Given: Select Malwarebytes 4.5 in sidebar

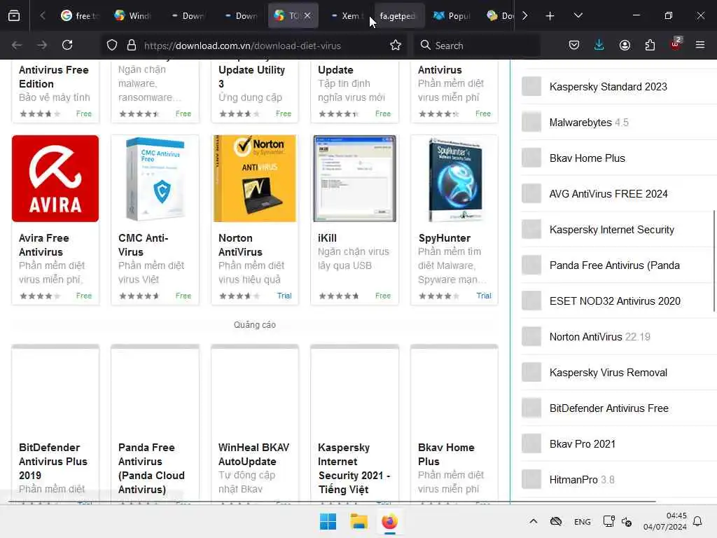Looking at the screenshot, I should 588,122.
